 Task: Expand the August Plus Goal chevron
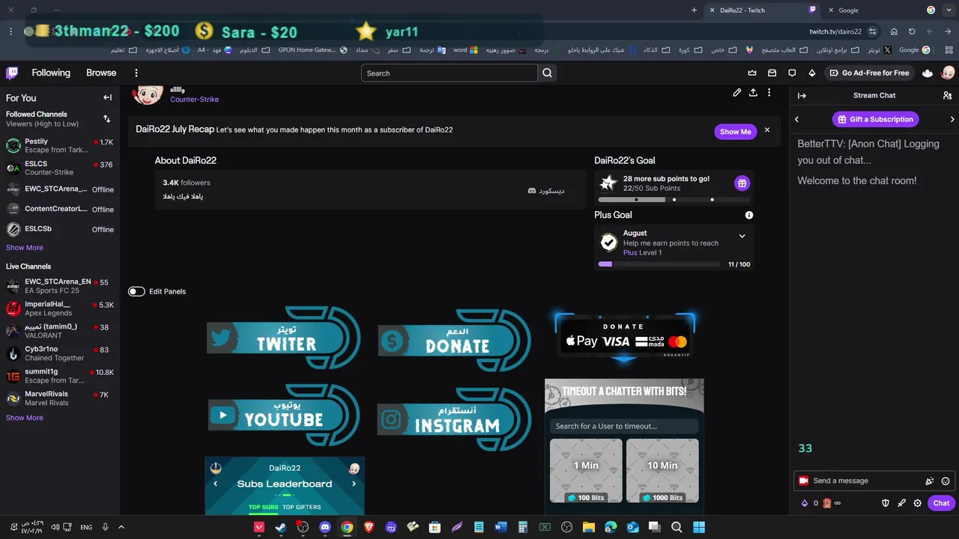pos(742,236)
